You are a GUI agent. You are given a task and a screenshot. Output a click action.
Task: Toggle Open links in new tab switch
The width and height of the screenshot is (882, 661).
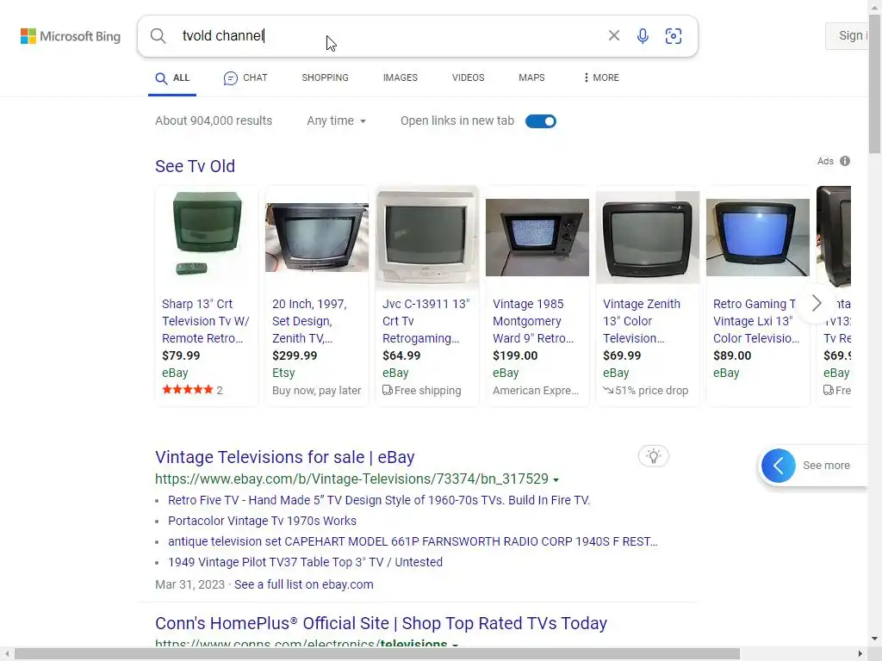click(x=541, y=121)
